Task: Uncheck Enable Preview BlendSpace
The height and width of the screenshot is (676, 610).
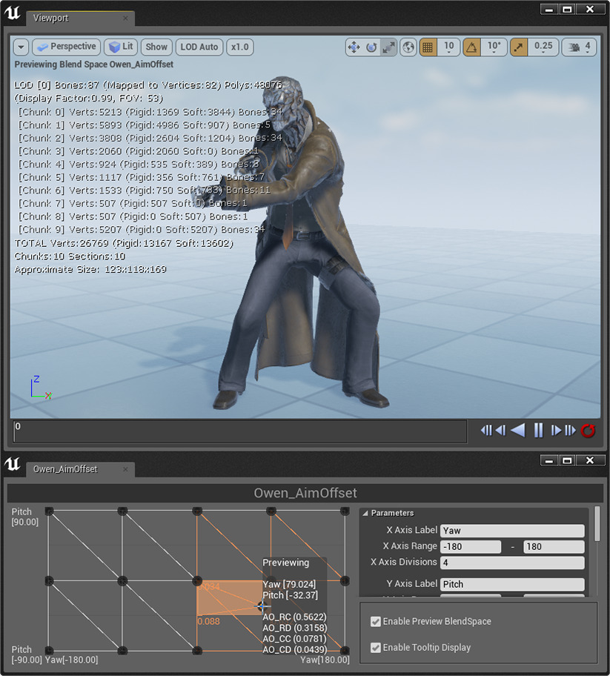Action: coord(376,622)
